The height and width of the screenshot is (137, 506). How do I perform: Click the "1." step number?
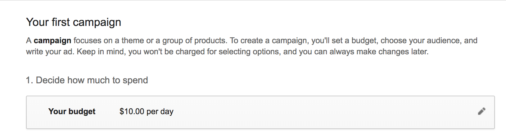click(29, 80)
